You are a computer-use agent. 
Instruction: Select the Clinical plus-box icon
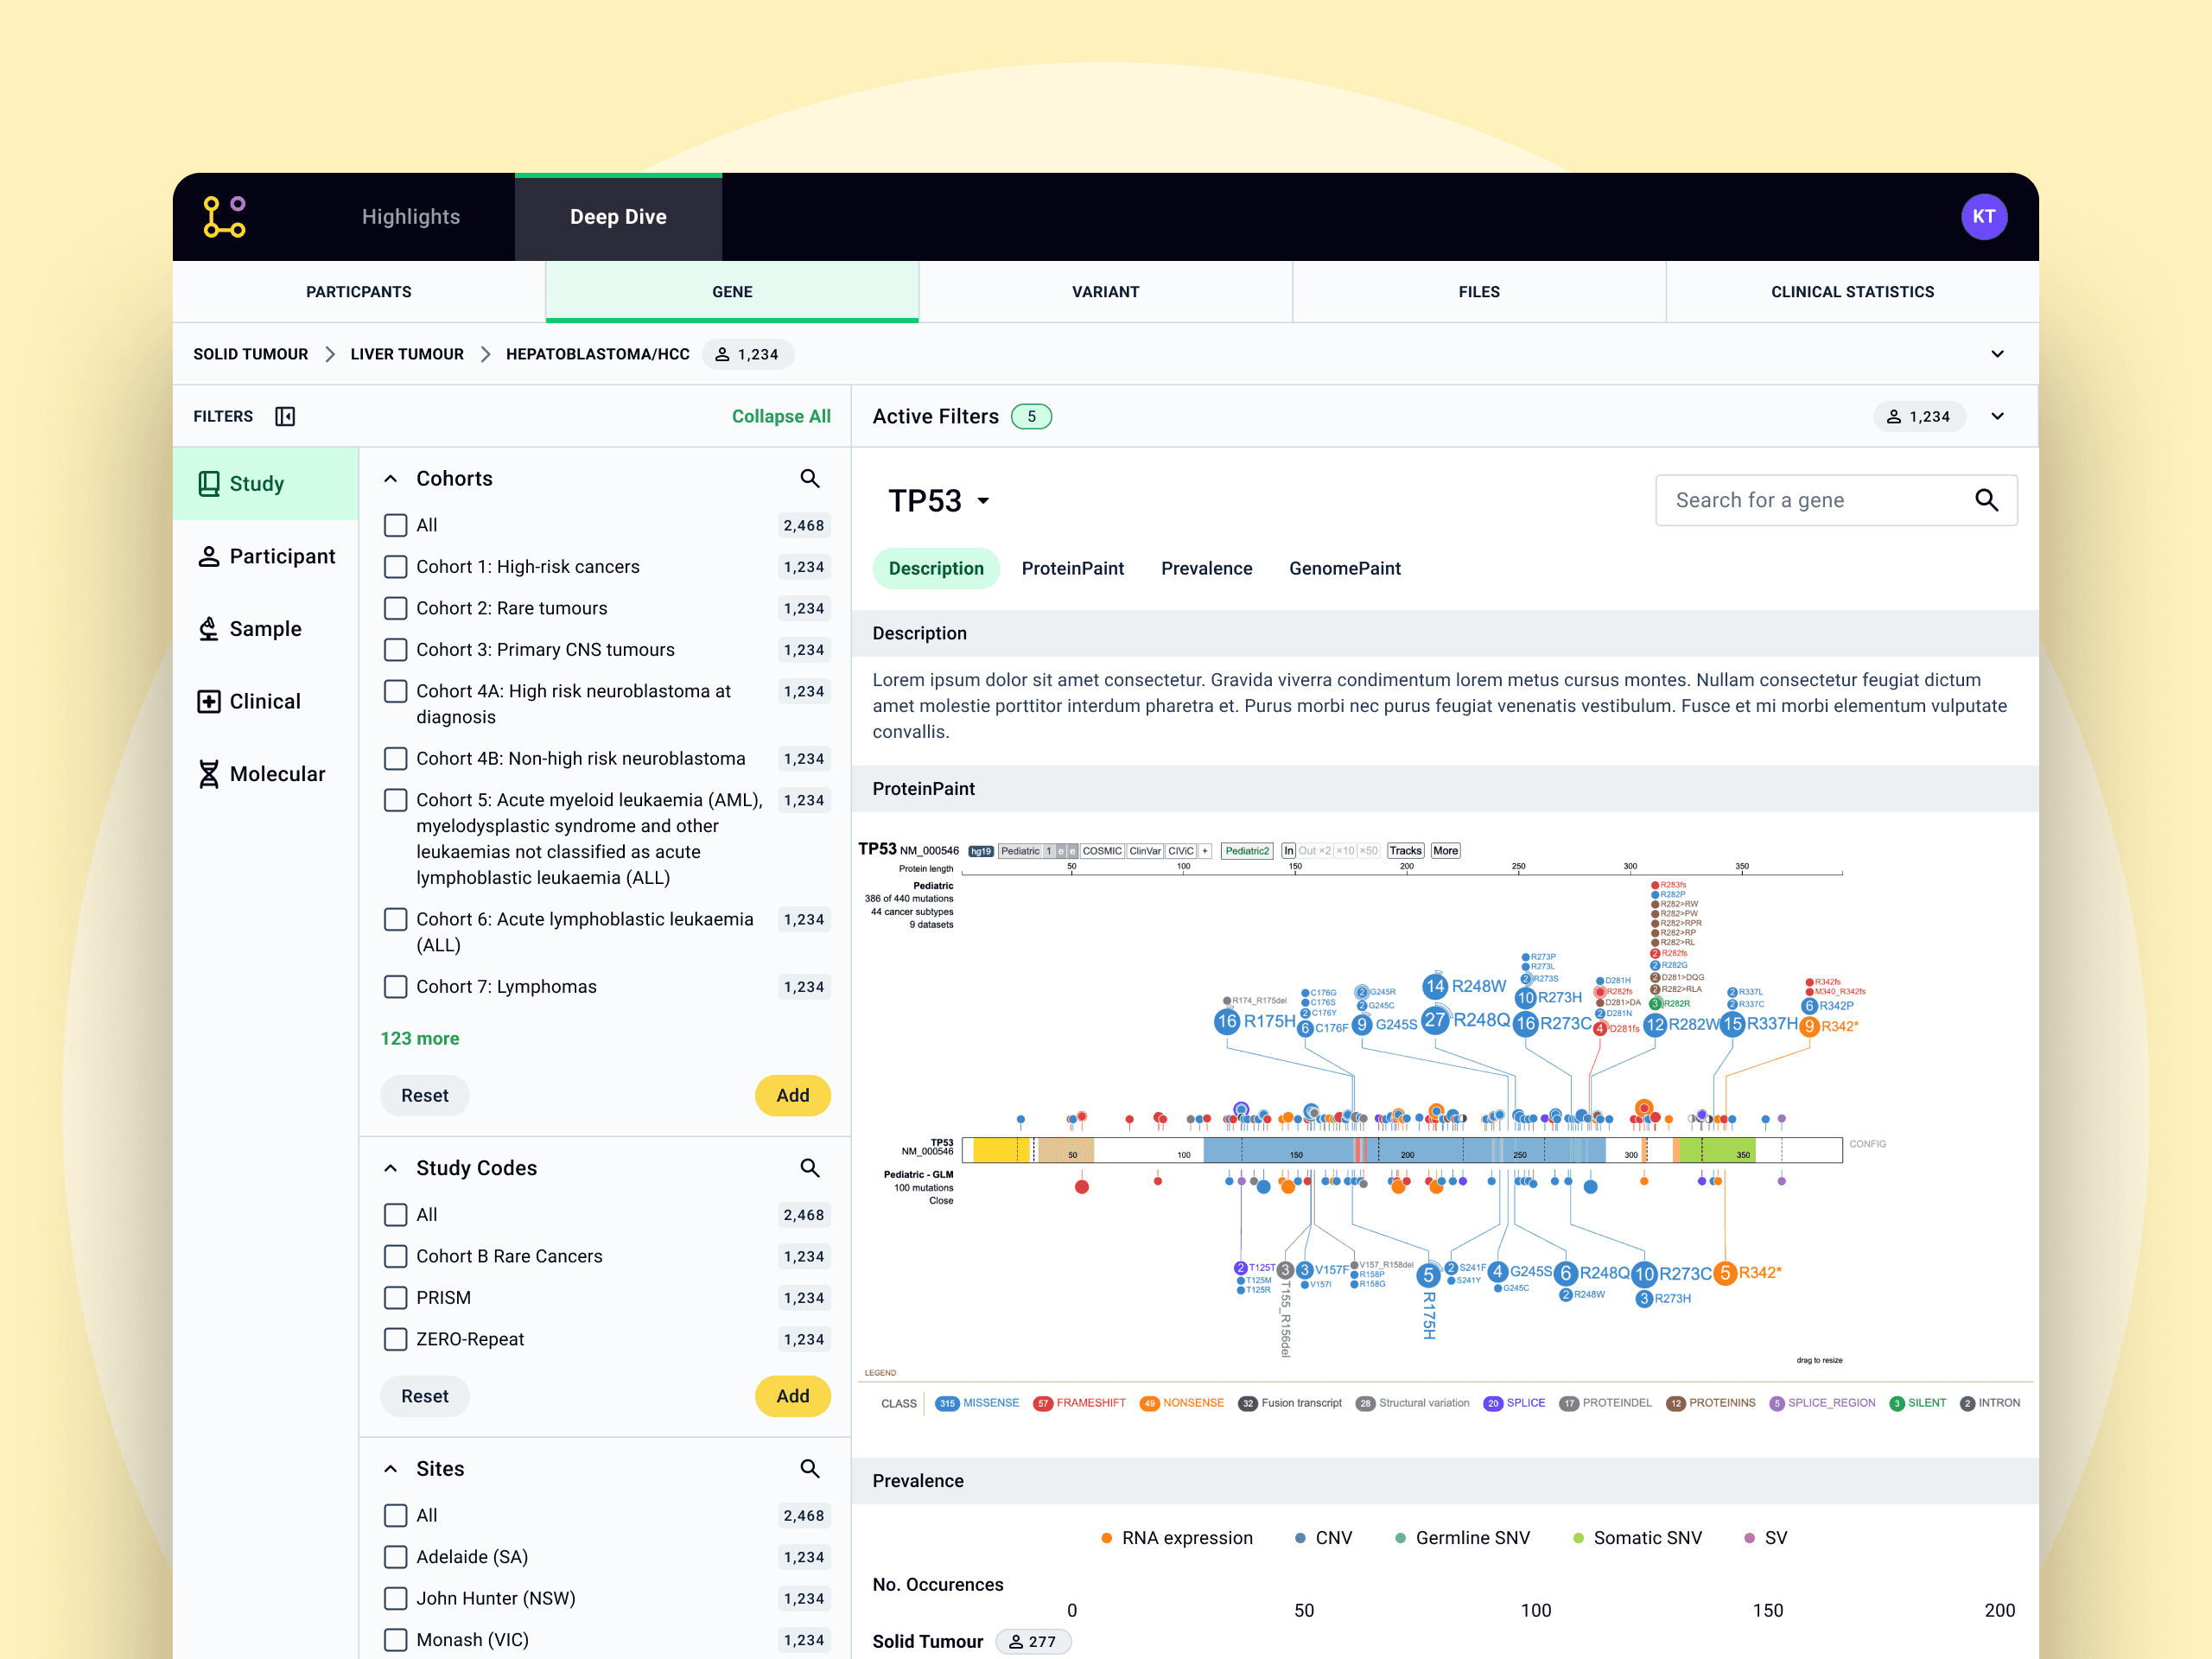[x=209, y=702]
